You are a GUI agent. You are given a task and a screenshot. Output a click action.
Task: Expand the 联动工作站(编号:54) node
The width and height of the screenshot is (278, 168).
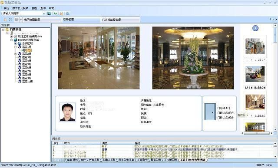(x=11, y=36)
